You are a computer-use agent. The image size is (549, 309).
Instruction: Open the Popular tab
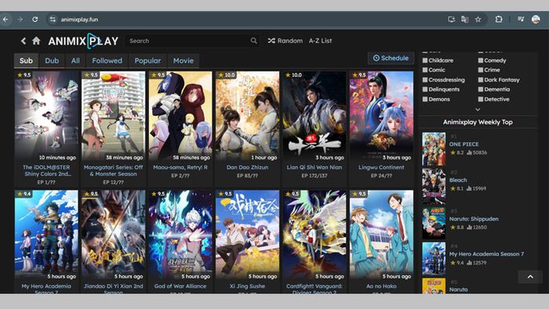[147, 60]
